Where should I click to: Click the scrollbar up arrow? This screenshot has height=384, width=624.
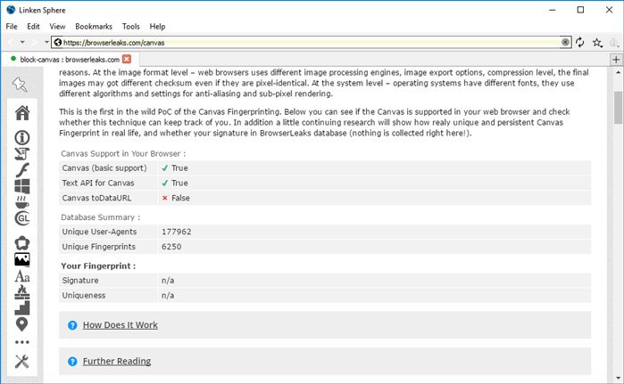[618, 72]
